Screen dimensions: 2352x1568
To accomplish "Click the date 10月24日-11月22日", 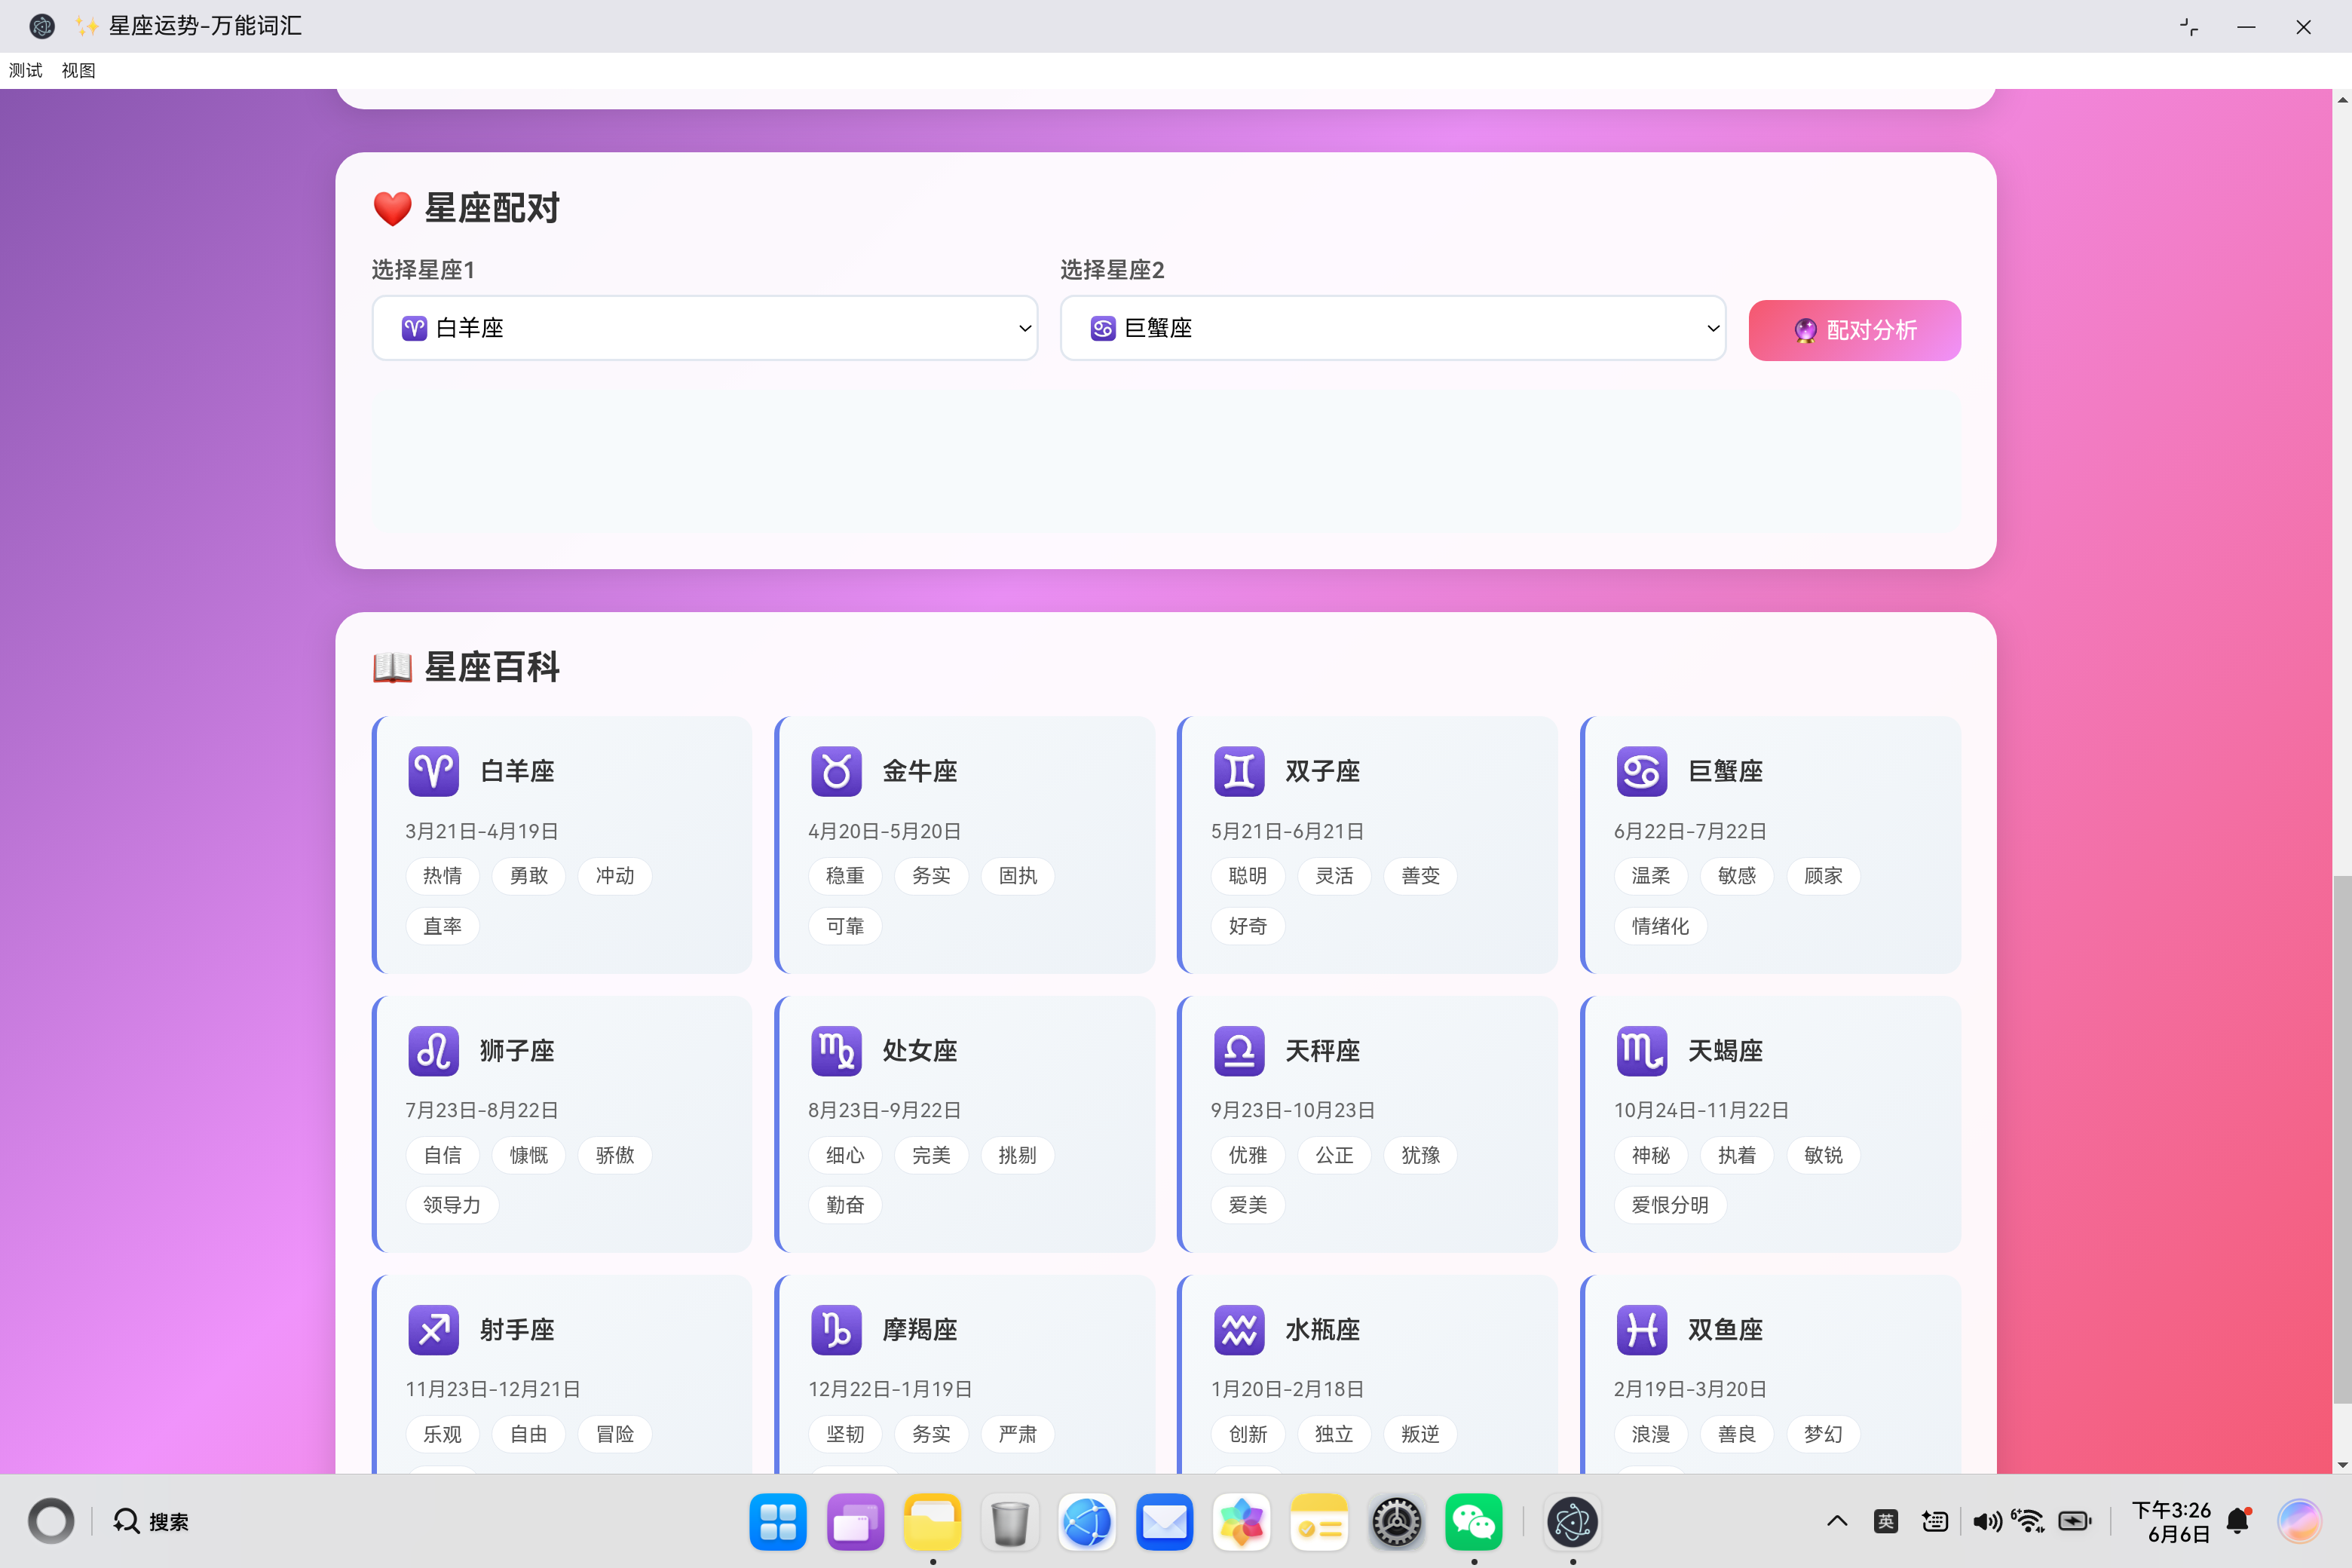I will coord(1701,1110).
